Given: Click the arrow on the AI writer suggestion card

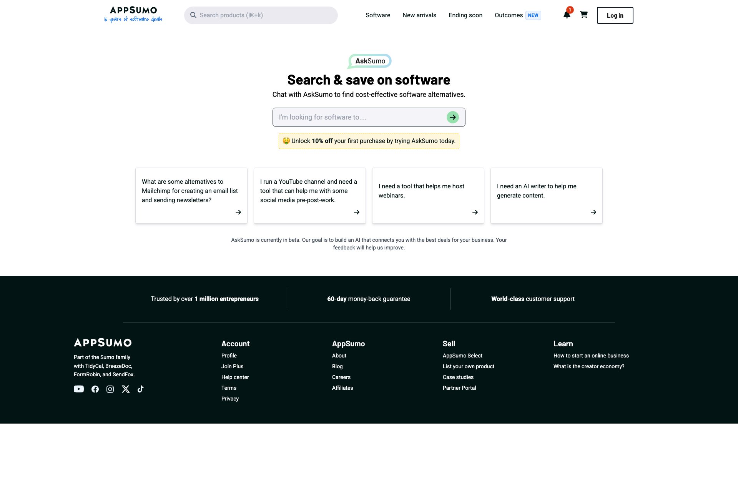Looking at the screenshot, I should 593,212.
